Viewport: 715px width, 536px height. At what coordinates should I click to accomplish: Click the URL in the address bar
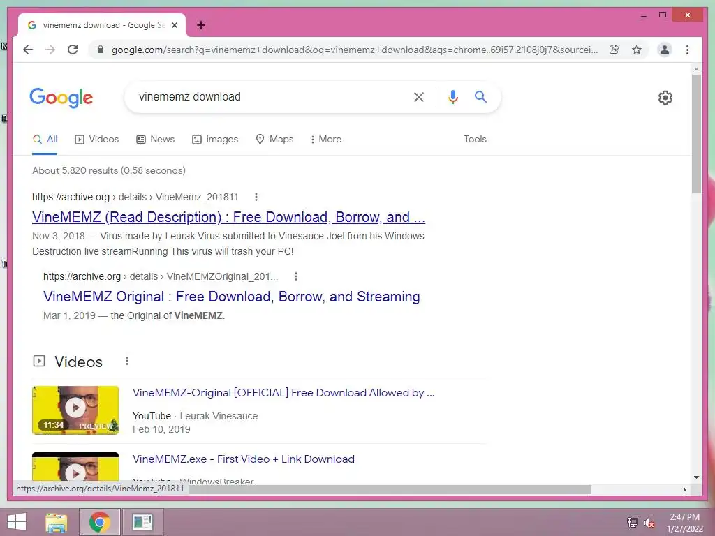355,50
